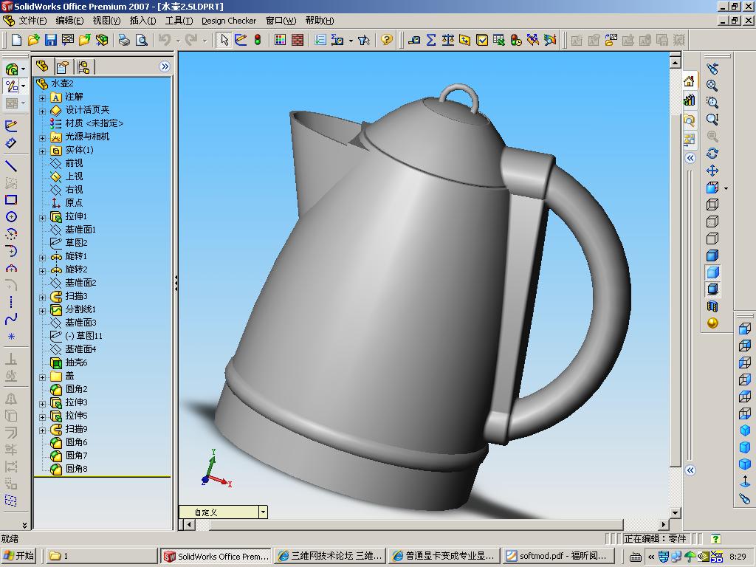Save the part with the floppy icon
This screenshot has height=567, width=756.
pyautogui.click(x=51, y=40)
